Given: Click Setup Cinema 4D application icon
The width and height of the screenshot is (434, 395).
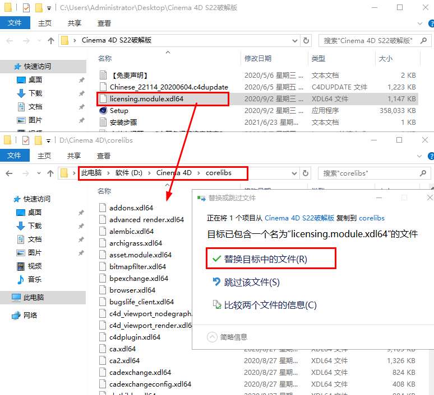Looking at the screenshot, I should pyautogui.click(x=103, y=110).
